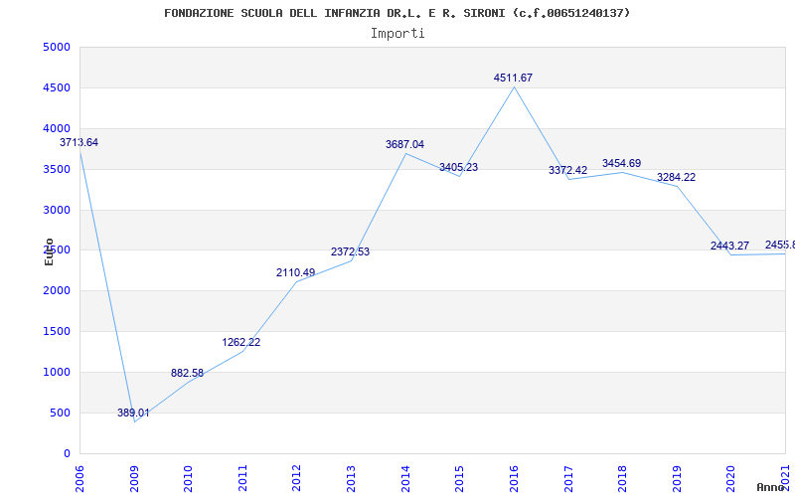Click y-axis value 5000
Viewport: 795px width, 497px height.
tap(57, 48)
